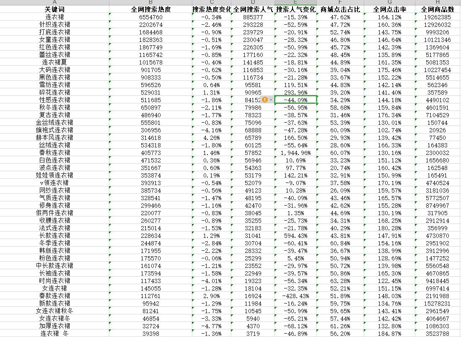Click click-through rate 102.74%
Image resolution: width=461 pixels, height=337 pixels.
(390, 130)
